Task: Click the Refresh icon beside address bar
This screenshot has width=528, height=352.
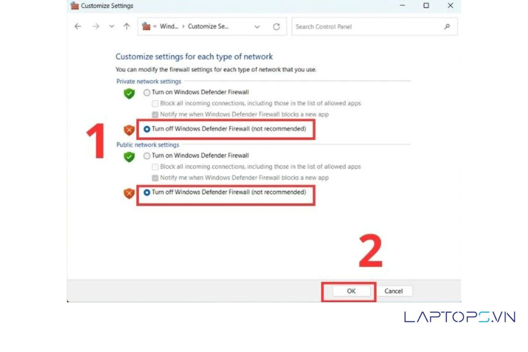Action: pyautogui.click(x=276, y=27)
